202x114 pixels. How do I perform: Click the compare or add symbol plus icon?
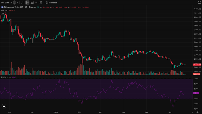[x=41, y=3]
